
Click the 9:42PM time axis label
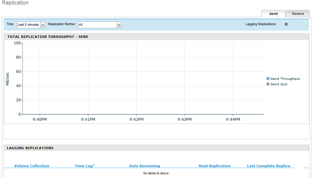point(136,119)
